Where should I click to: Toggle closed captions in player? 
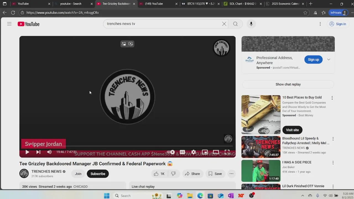tap(182, 152)
